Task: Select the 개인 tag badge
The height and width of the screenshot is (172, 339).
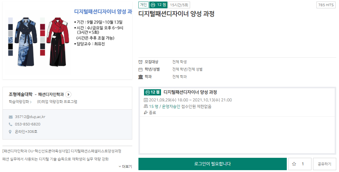Action: point(143,5)
